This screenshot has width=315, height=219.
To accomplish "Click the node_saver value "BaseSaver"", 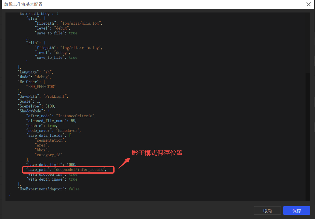I will pos(69,131).
